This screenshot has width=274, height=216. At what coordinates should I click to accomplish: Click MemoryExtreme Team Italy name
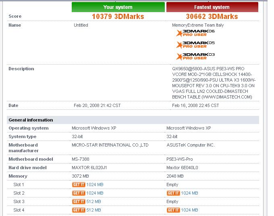198,25
